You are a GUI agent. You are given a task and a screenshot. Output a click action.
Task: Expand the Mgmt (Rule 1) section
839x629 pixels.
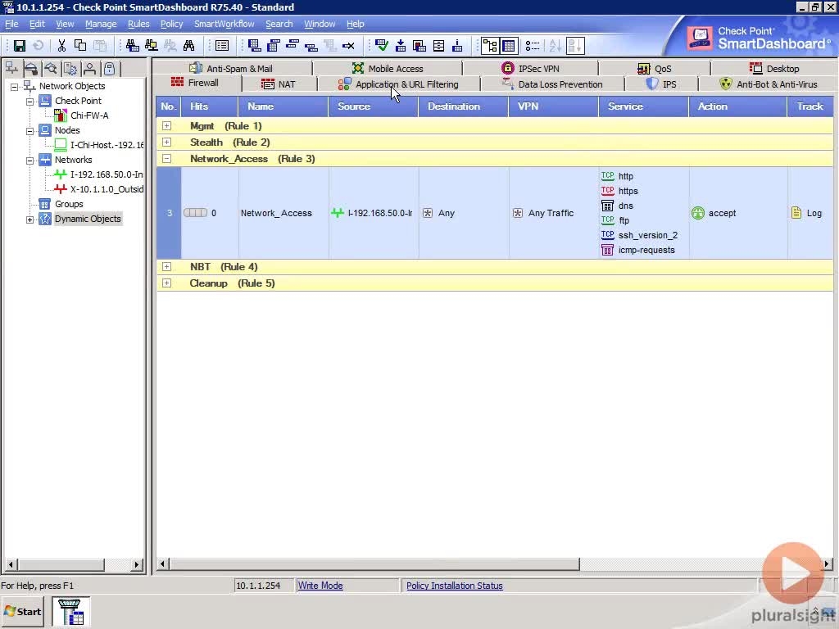tap(166, 125)
